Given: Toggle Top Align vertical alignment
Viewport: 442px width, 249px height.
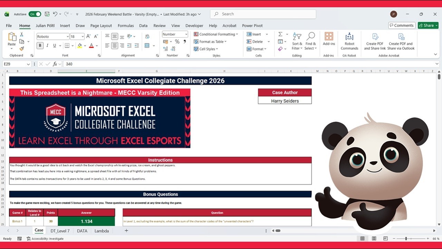Looking at the screenshot, I should pos(107,36).
